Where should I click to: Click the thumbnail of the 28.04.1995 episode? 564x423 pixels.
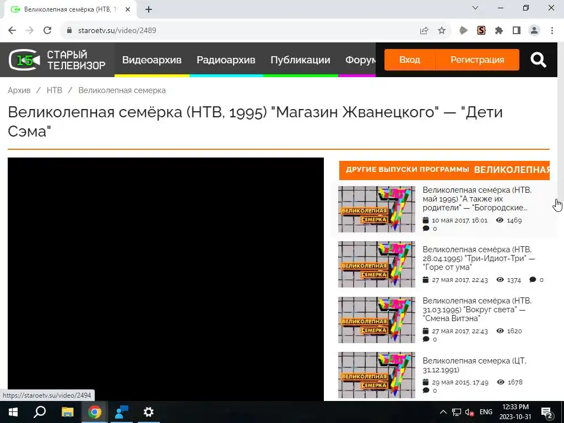pyautogui.click(x=377, y=264)
